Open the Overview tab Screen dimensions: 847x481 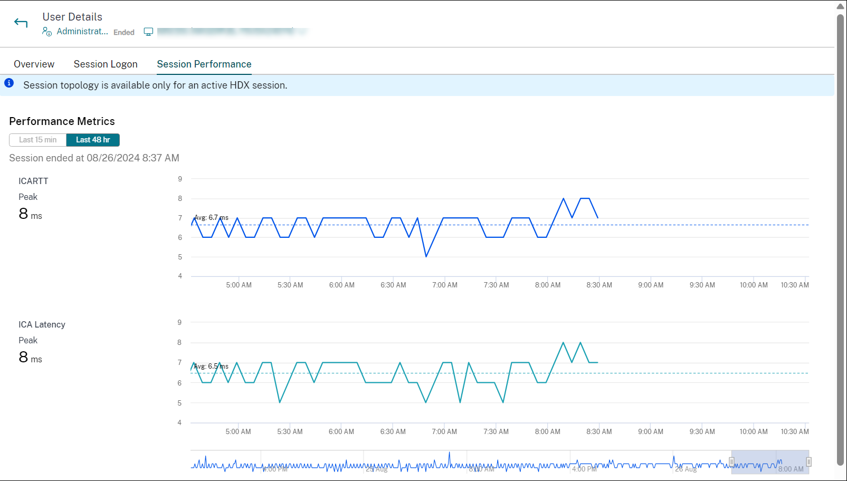(34, 64)
